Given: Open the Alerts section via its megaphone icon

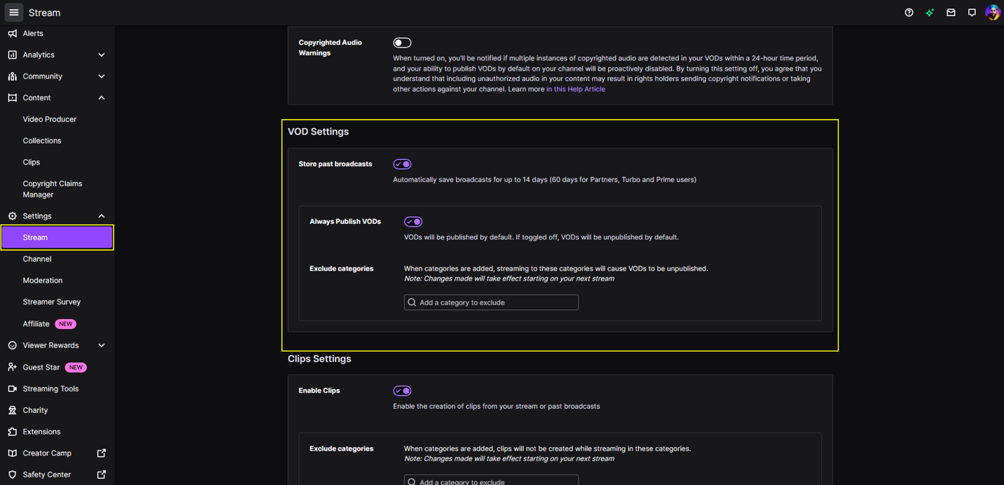Looking at the screenshot, I should (x=12, y=33).
